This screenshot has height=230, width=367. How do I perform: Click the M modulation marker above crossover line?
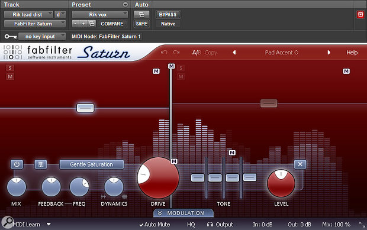pos(171,66)
